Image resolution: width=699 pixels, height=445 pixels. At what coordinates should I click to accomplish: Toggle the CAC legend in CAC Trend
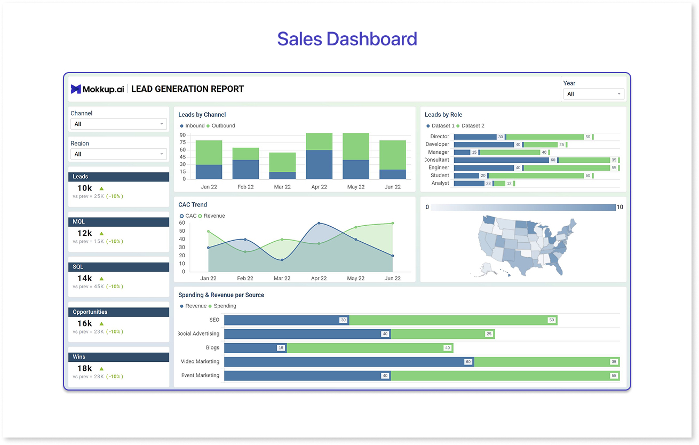(x=188, y=216)
